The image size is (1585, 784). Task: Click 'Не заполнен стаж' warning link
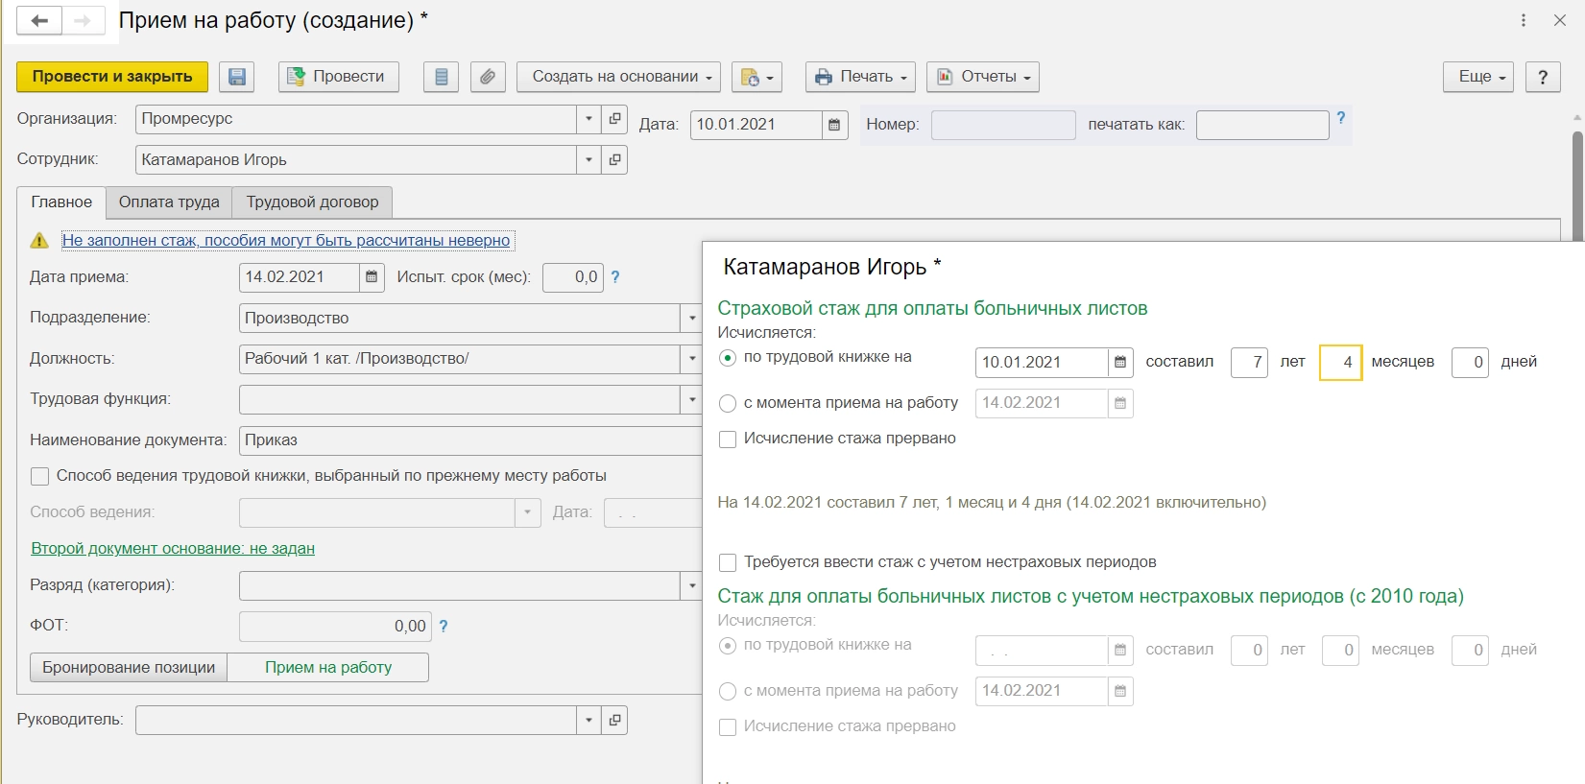click(x=286, y=241)
